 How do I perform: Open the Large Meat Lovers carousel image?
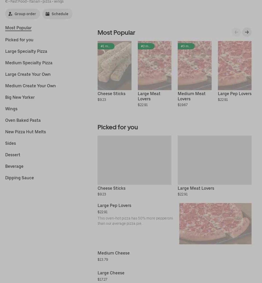(154, 66)
